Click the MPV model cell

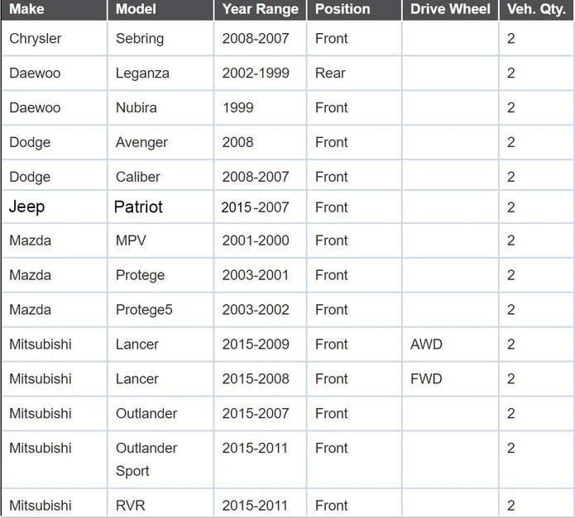click(161, 241)
